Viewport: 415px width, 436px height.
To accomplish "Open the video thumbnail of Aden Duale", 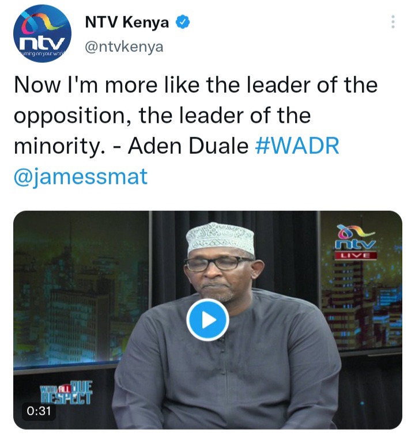I will [x=207, y=320].
